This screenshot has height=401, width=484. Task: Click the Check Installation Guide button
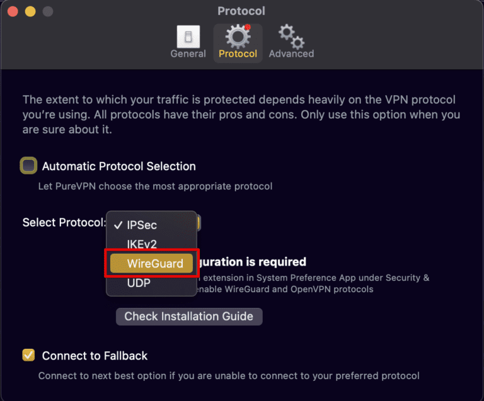[188, 316]
